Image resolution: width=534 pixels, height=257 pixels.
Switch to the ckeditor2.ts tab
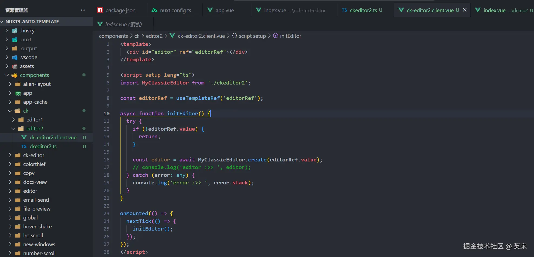[365, 10]
